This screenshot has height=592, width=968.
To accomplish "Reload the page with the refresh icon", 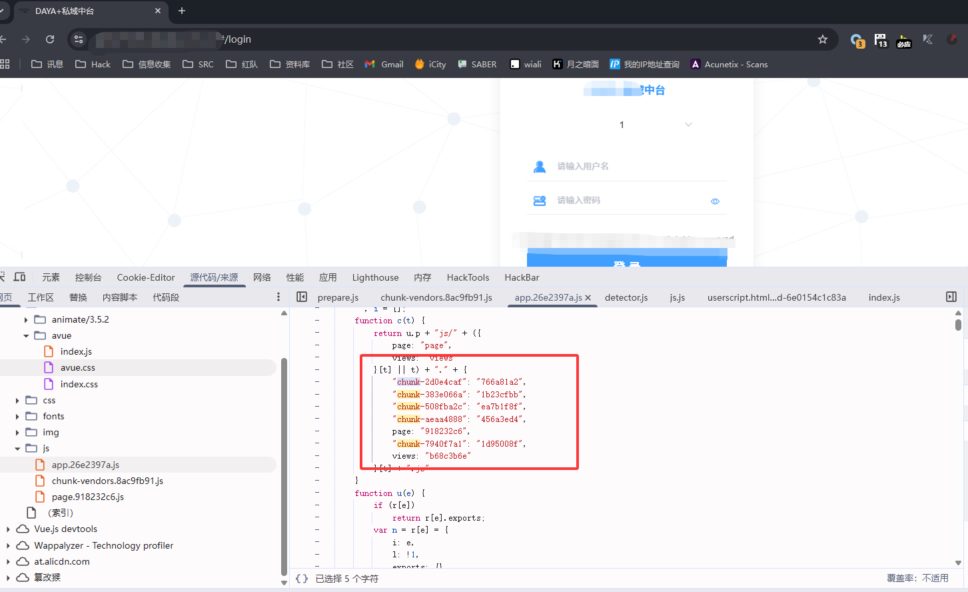I will pyautogui.click(x=50, y=39).
